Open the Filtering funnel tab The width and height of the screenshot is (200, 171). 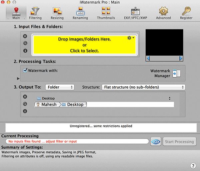click(x=35, y=13)
